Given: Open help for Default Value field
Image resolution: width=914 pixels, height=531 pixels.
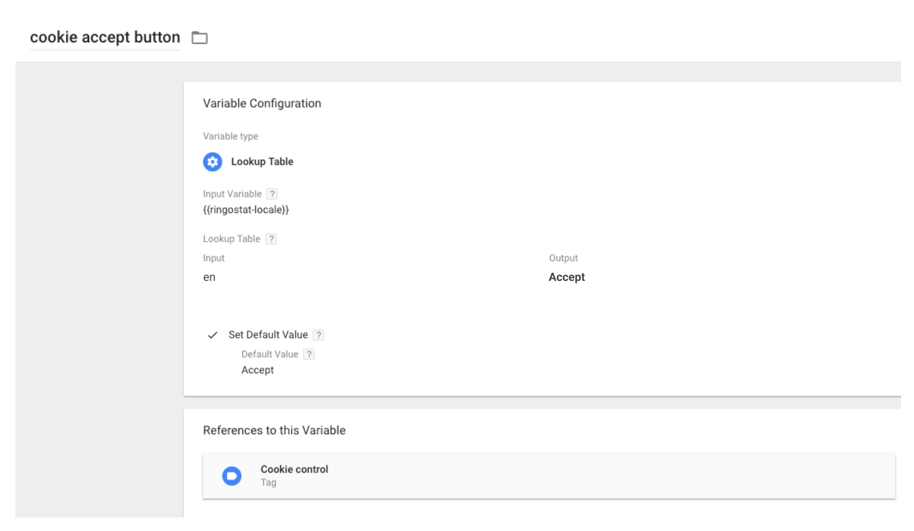Looking at the screenshot, I should click(309, 354).
